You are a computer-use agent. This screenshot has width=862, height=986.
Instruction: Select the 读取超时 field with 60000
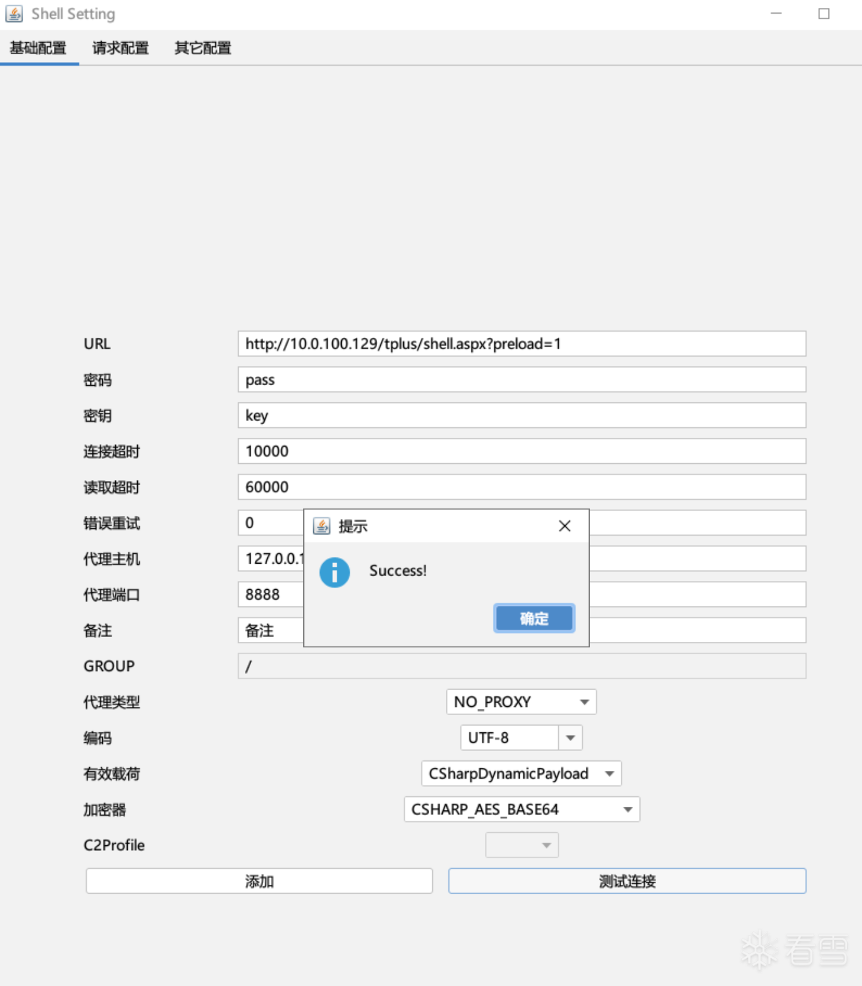[522, 487]
